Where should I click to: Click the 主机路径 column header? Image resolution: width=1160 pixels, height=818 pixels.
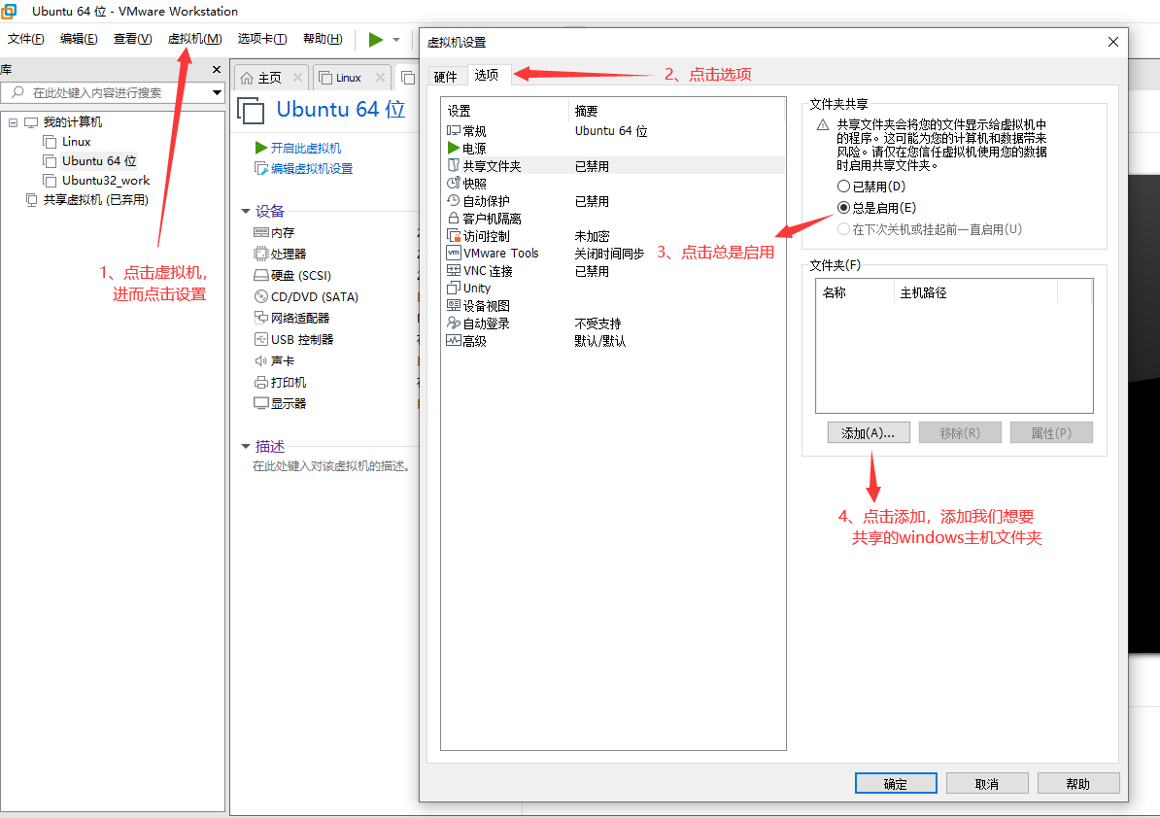tap(975, 292)
